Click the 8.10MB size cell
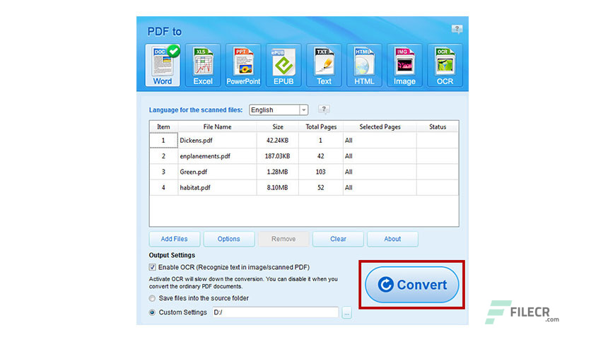 (278, 187)
